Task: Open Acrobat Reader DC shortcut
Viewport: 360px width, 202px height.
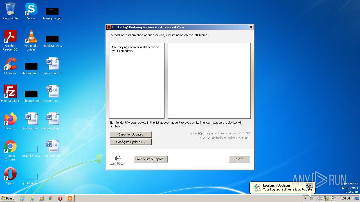Action: click(10, 40)
